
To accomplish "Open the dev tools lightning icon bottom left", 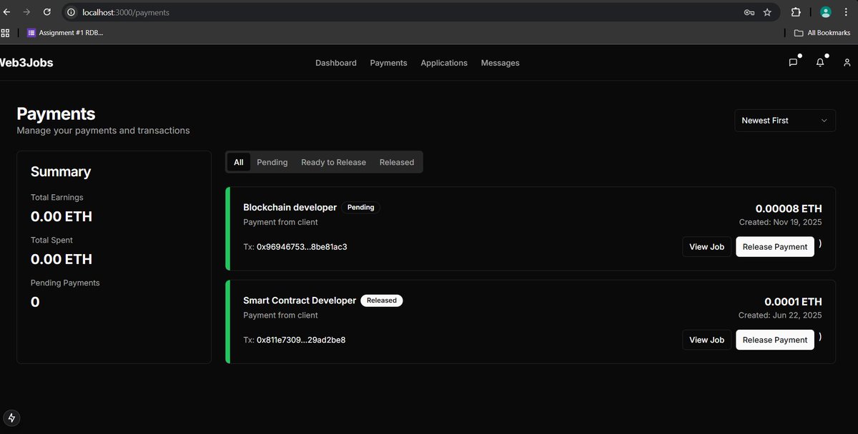I will click(x=11, y=418).
